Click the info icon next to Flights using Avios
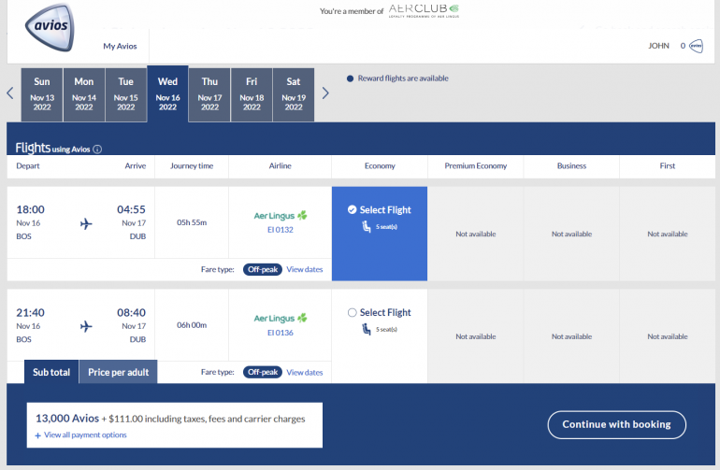The height and width of the screenshot is (470, 720). tap(97, 150)
